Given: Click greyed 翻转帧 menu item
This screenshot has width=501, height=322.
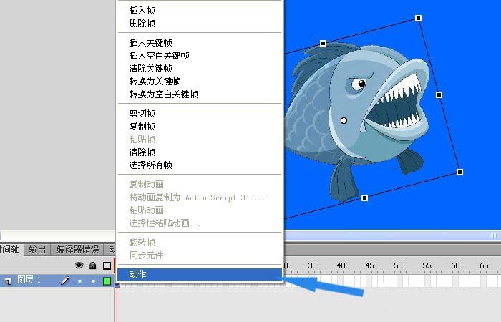Looking at the screenshot, I should coord(200,242).
